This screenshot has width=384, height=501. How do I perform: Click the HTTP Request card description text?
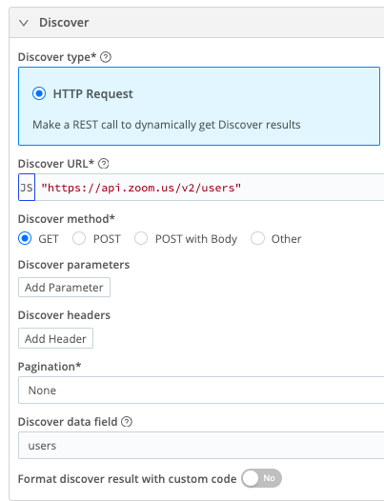(x=167, y=124)
